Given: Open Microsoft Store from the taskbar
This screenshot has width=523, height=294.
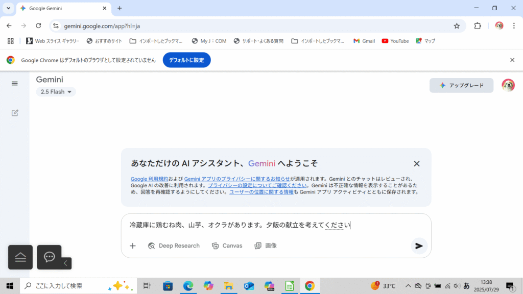Looking at the screenshot, I should click(168, 286).
